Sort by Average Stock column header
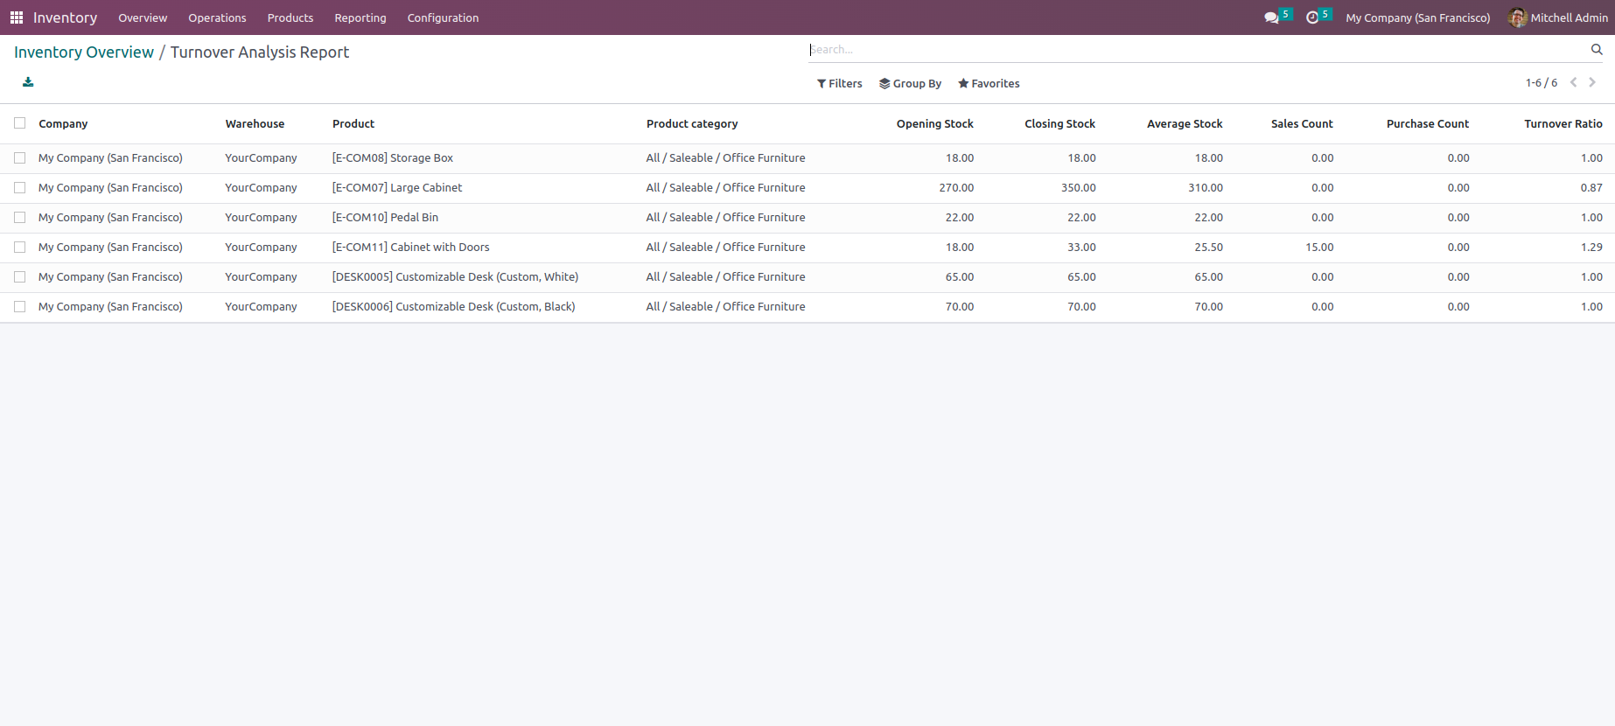Image resolution: width=1615 pixels, height=726 pixels. (1185, 124)
